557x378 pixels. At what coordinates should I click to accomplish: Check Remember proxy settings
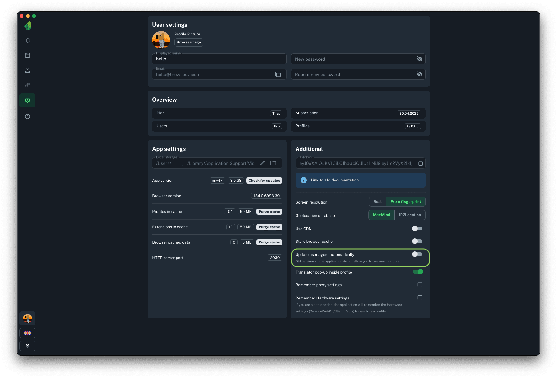coord(420,285)
